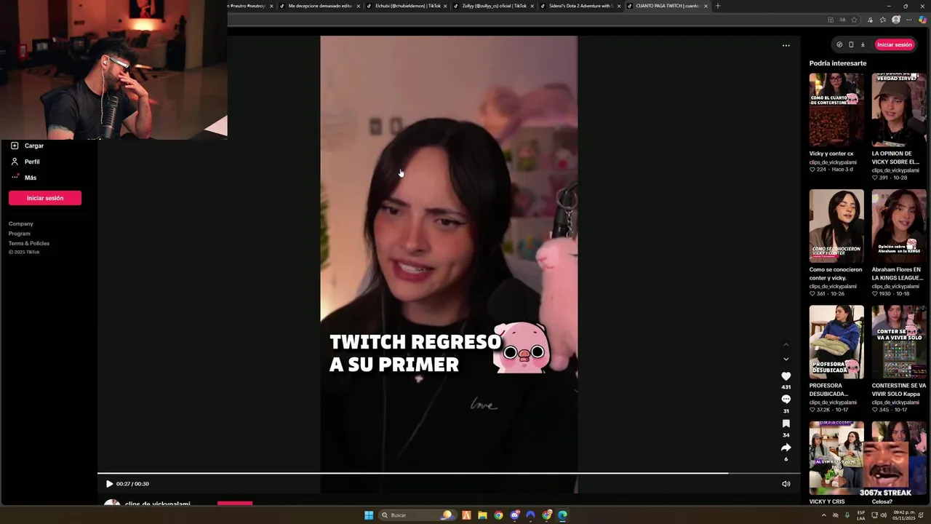Show hidden system tray icons

point(823,515)
